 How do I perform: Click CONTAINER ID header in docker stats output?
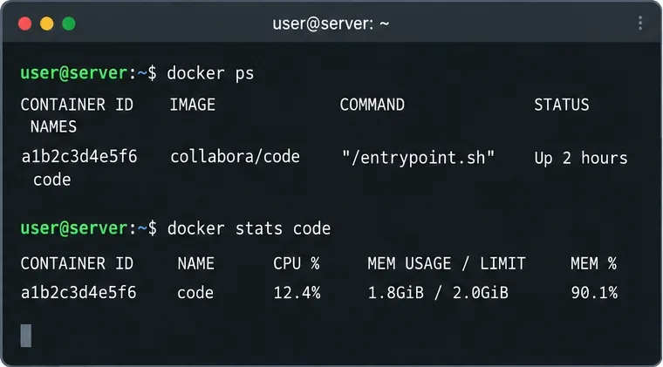point(77,263)
